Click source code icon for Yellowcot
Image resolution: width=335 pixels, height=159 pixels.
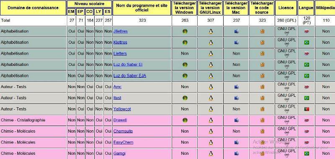[263, 109]
